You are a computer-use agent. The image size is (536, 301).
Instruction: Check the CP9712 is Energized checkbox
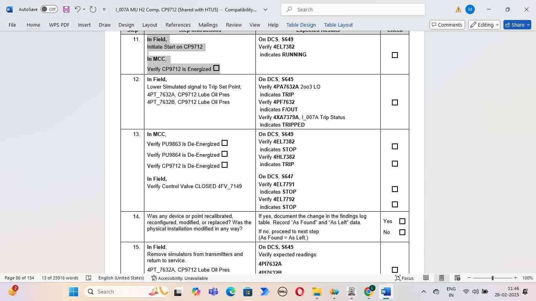coord(216,68)
